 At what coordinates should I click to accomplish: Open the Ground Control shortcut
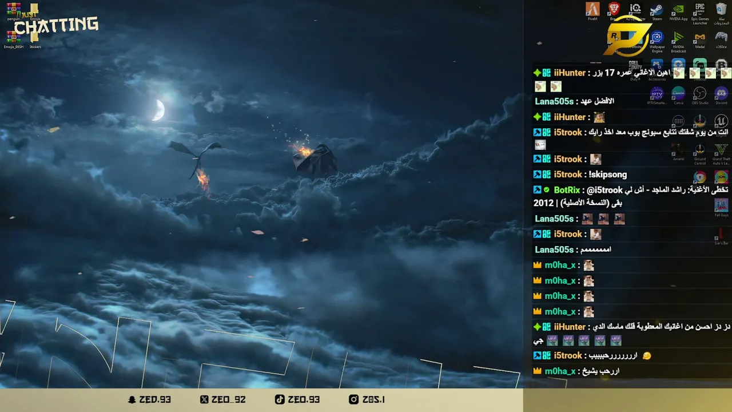pyautogui.click(x=700, y=154)
